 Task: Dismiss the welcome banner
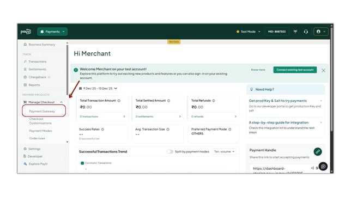click(x=323, y=70)
